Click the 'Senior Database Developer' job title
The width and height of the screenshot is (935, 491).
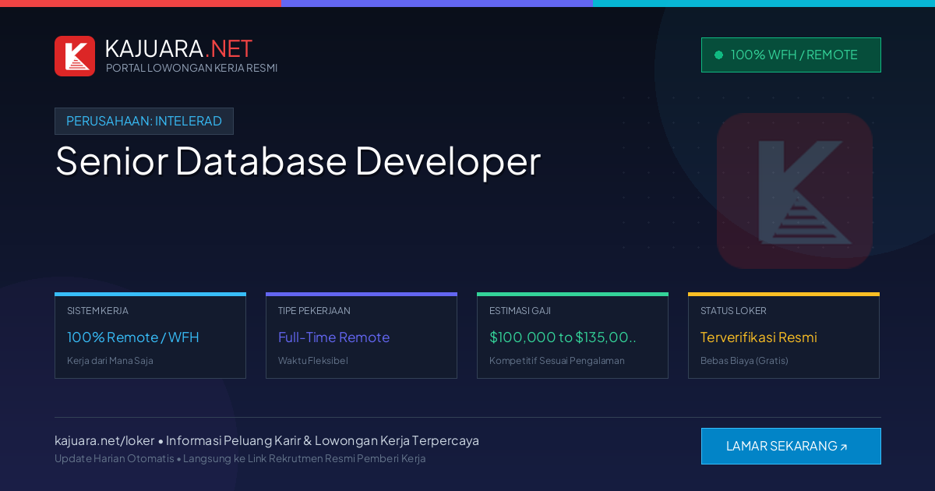click(x=298, y=161)
